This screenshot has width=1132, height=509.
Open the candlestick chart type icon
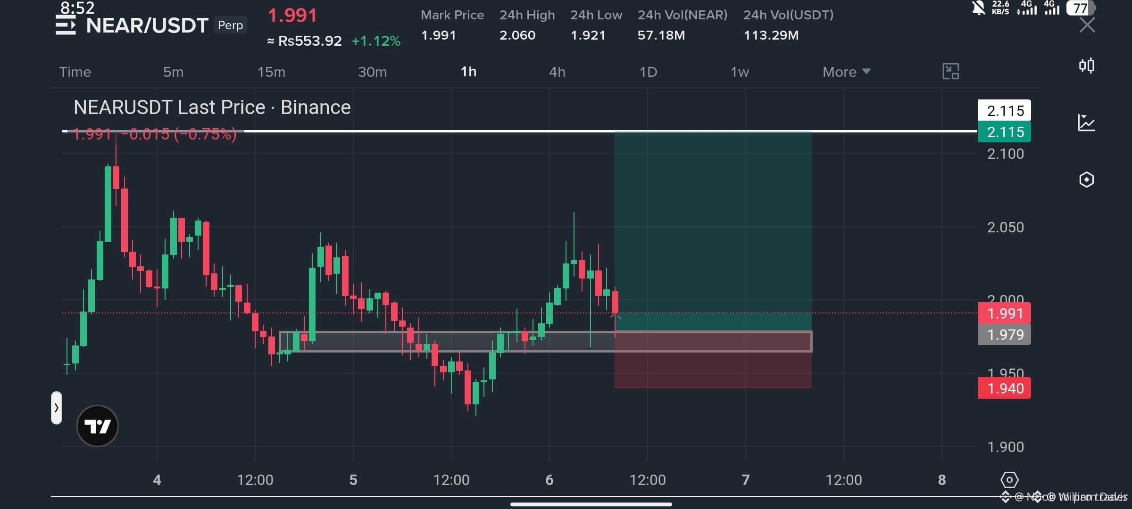(1087, 65)
